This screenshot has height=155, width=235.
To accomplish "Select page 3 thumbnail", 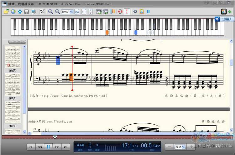I will (13, 112).
